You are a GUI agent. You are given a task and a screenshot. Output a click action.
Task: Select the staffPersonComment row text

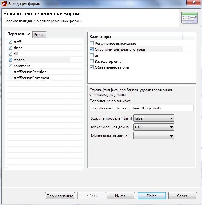coord(31,78)
